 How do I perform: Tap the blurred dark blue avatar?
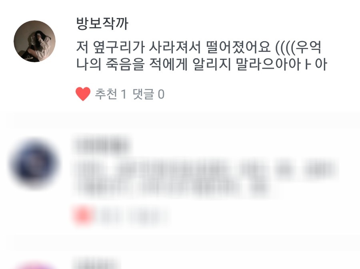[35, 163]
